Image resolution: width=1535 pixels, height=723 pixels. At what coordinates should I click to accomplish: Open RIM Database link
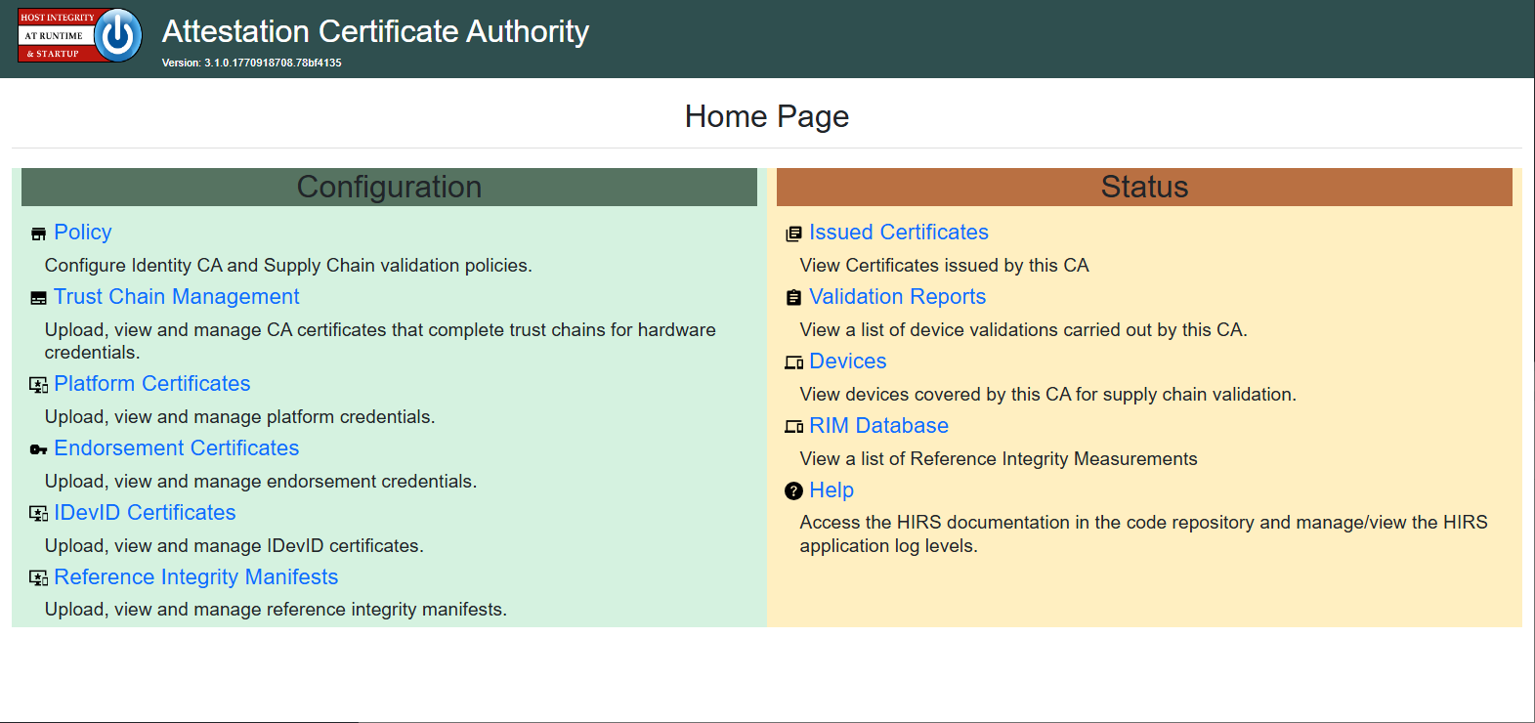(879, 426)
